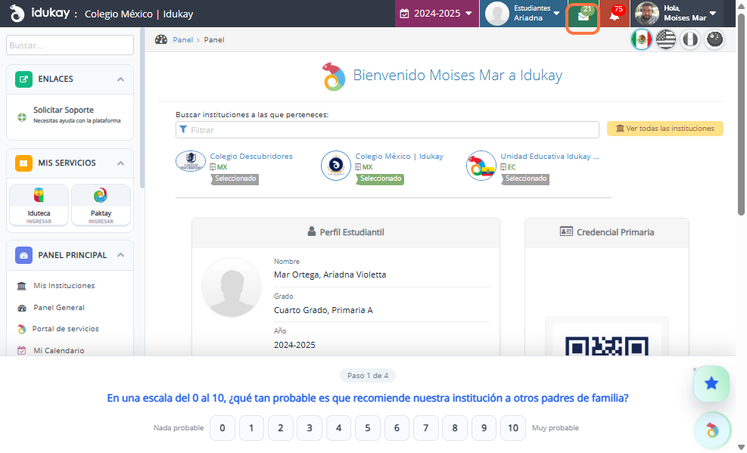
Task: Click the Solicitar Soporte lifebuoy icon
Action: tap(22, 117)
